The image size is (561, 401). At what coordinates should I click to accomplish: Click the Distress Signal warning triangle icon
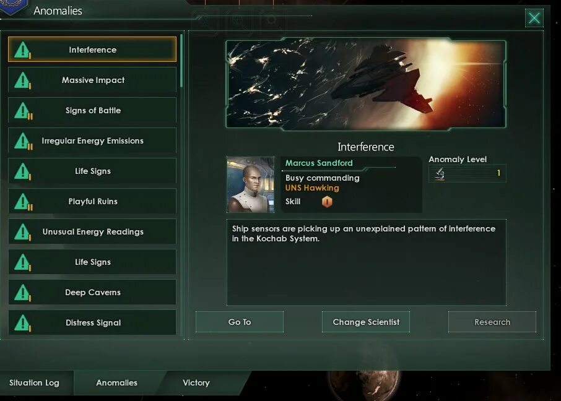22,322
